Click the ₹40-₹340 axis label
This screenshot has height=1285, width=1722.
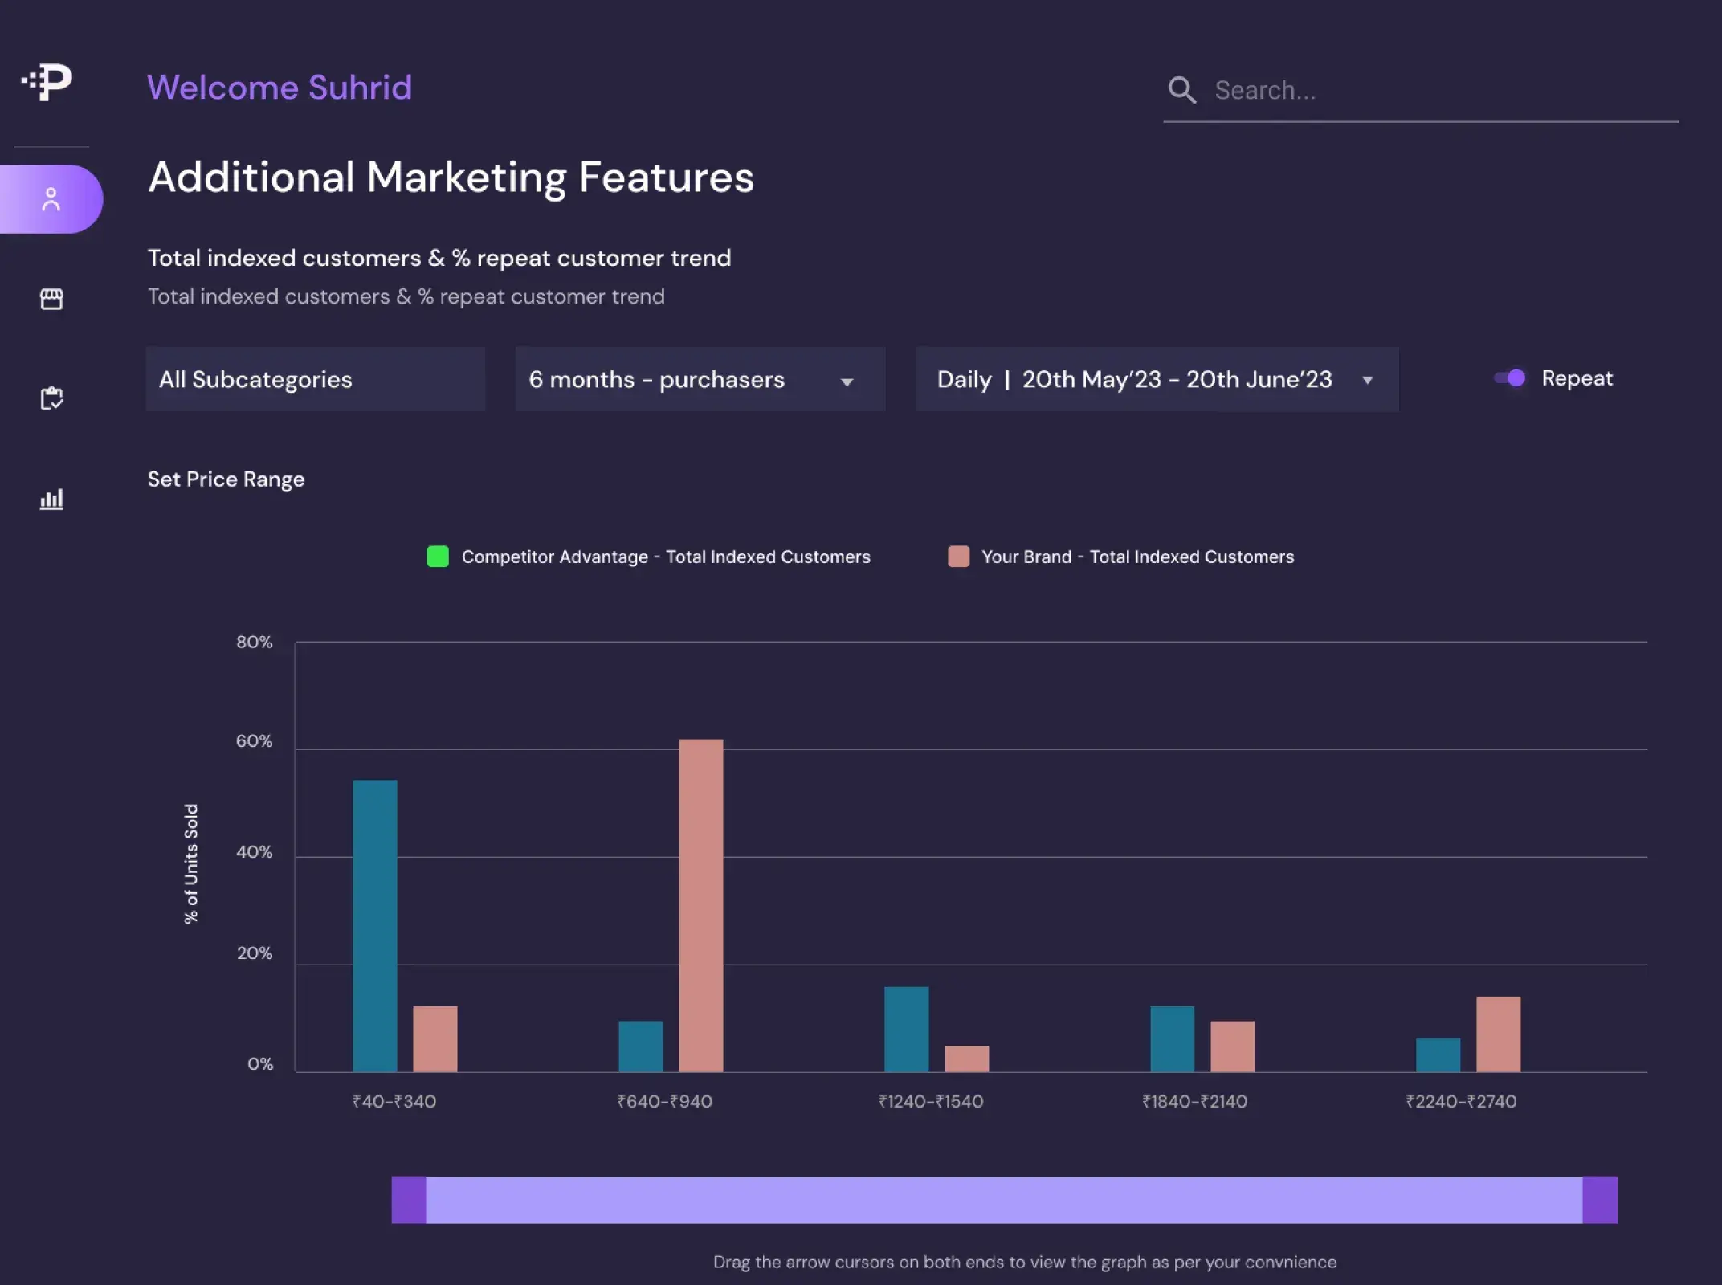(x=394, y=1101)
